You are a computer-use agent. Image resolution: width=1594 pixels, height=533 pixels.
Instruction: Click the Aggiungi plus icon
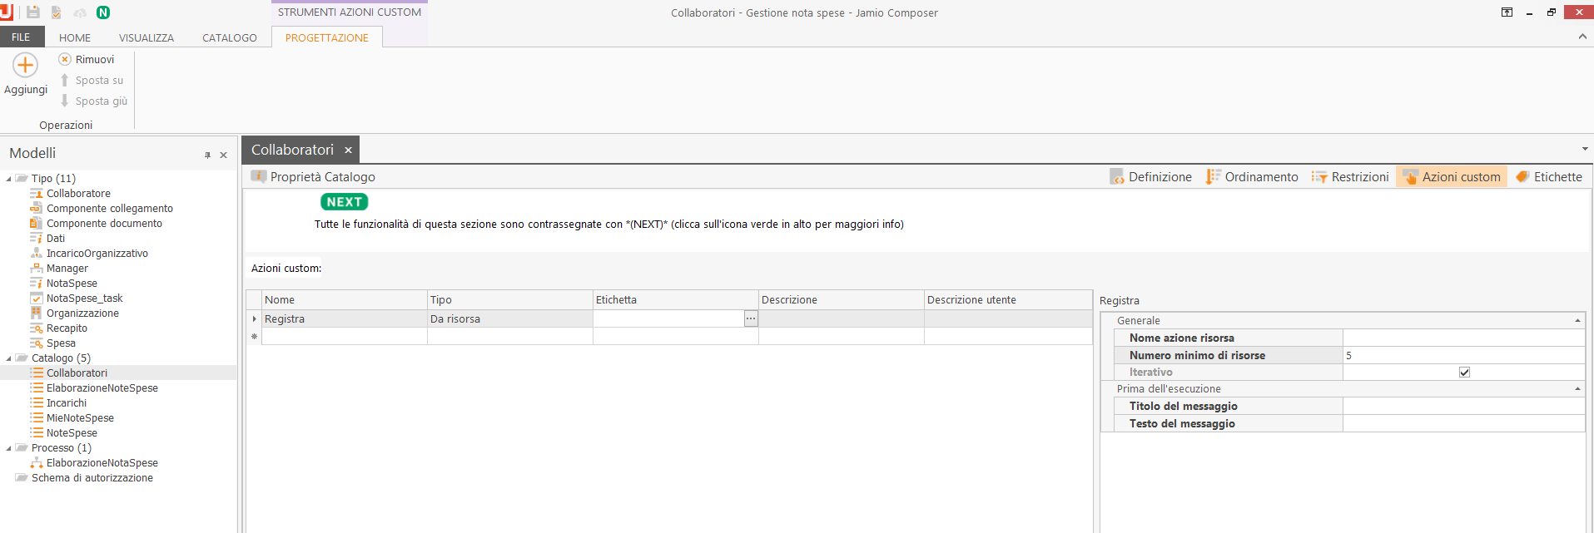pyautogui.click(x=26, y=65)
